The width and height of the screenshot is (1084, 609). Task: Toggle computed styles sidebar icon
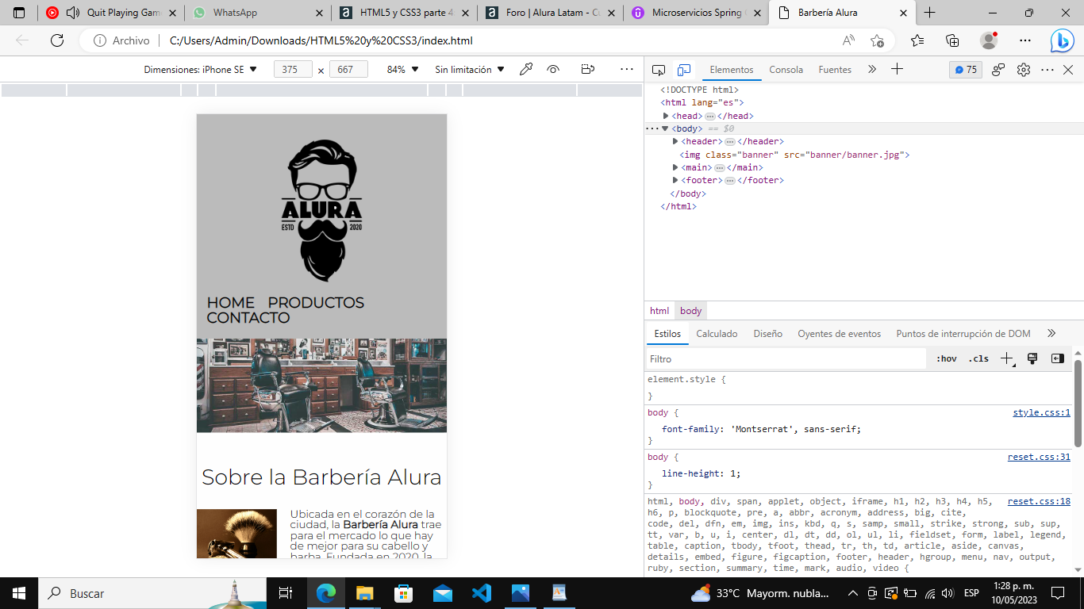1057,358
